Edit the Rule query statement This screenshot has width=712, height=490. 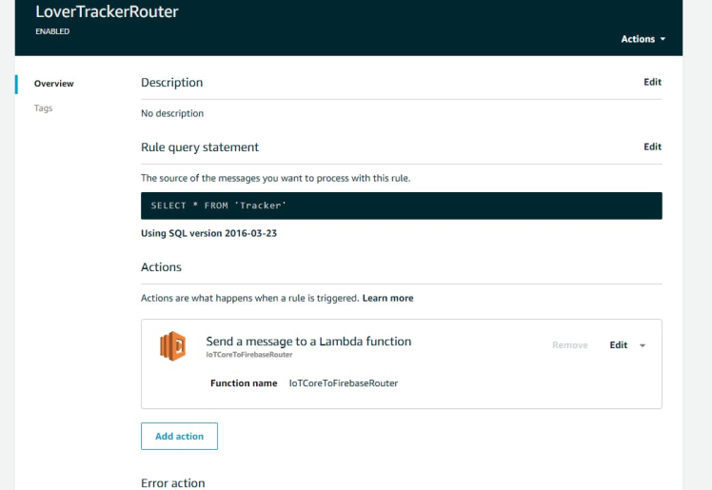(x=653, y=147)
